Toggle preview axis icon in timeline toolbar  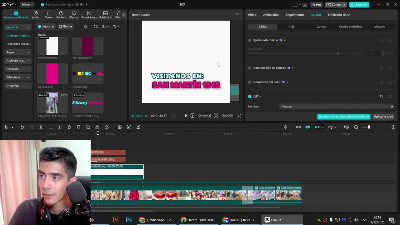[330, 127]
